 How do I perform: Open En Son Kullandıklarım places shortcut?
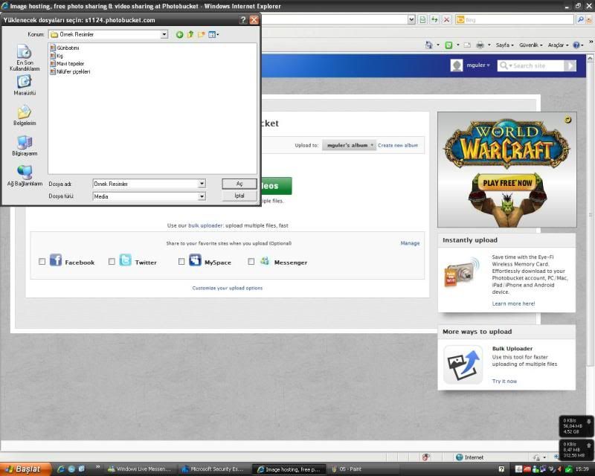pos(25,58)
